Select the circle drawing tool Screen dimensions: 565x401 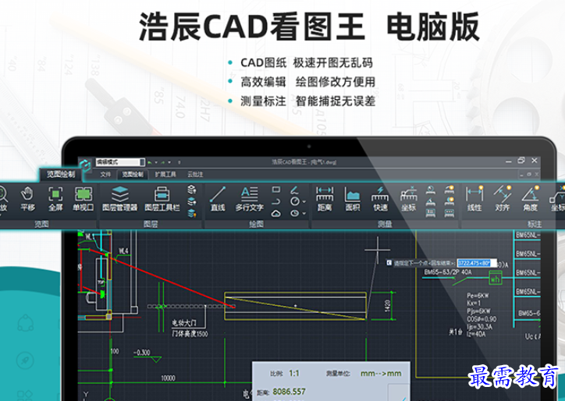(295, 201)
